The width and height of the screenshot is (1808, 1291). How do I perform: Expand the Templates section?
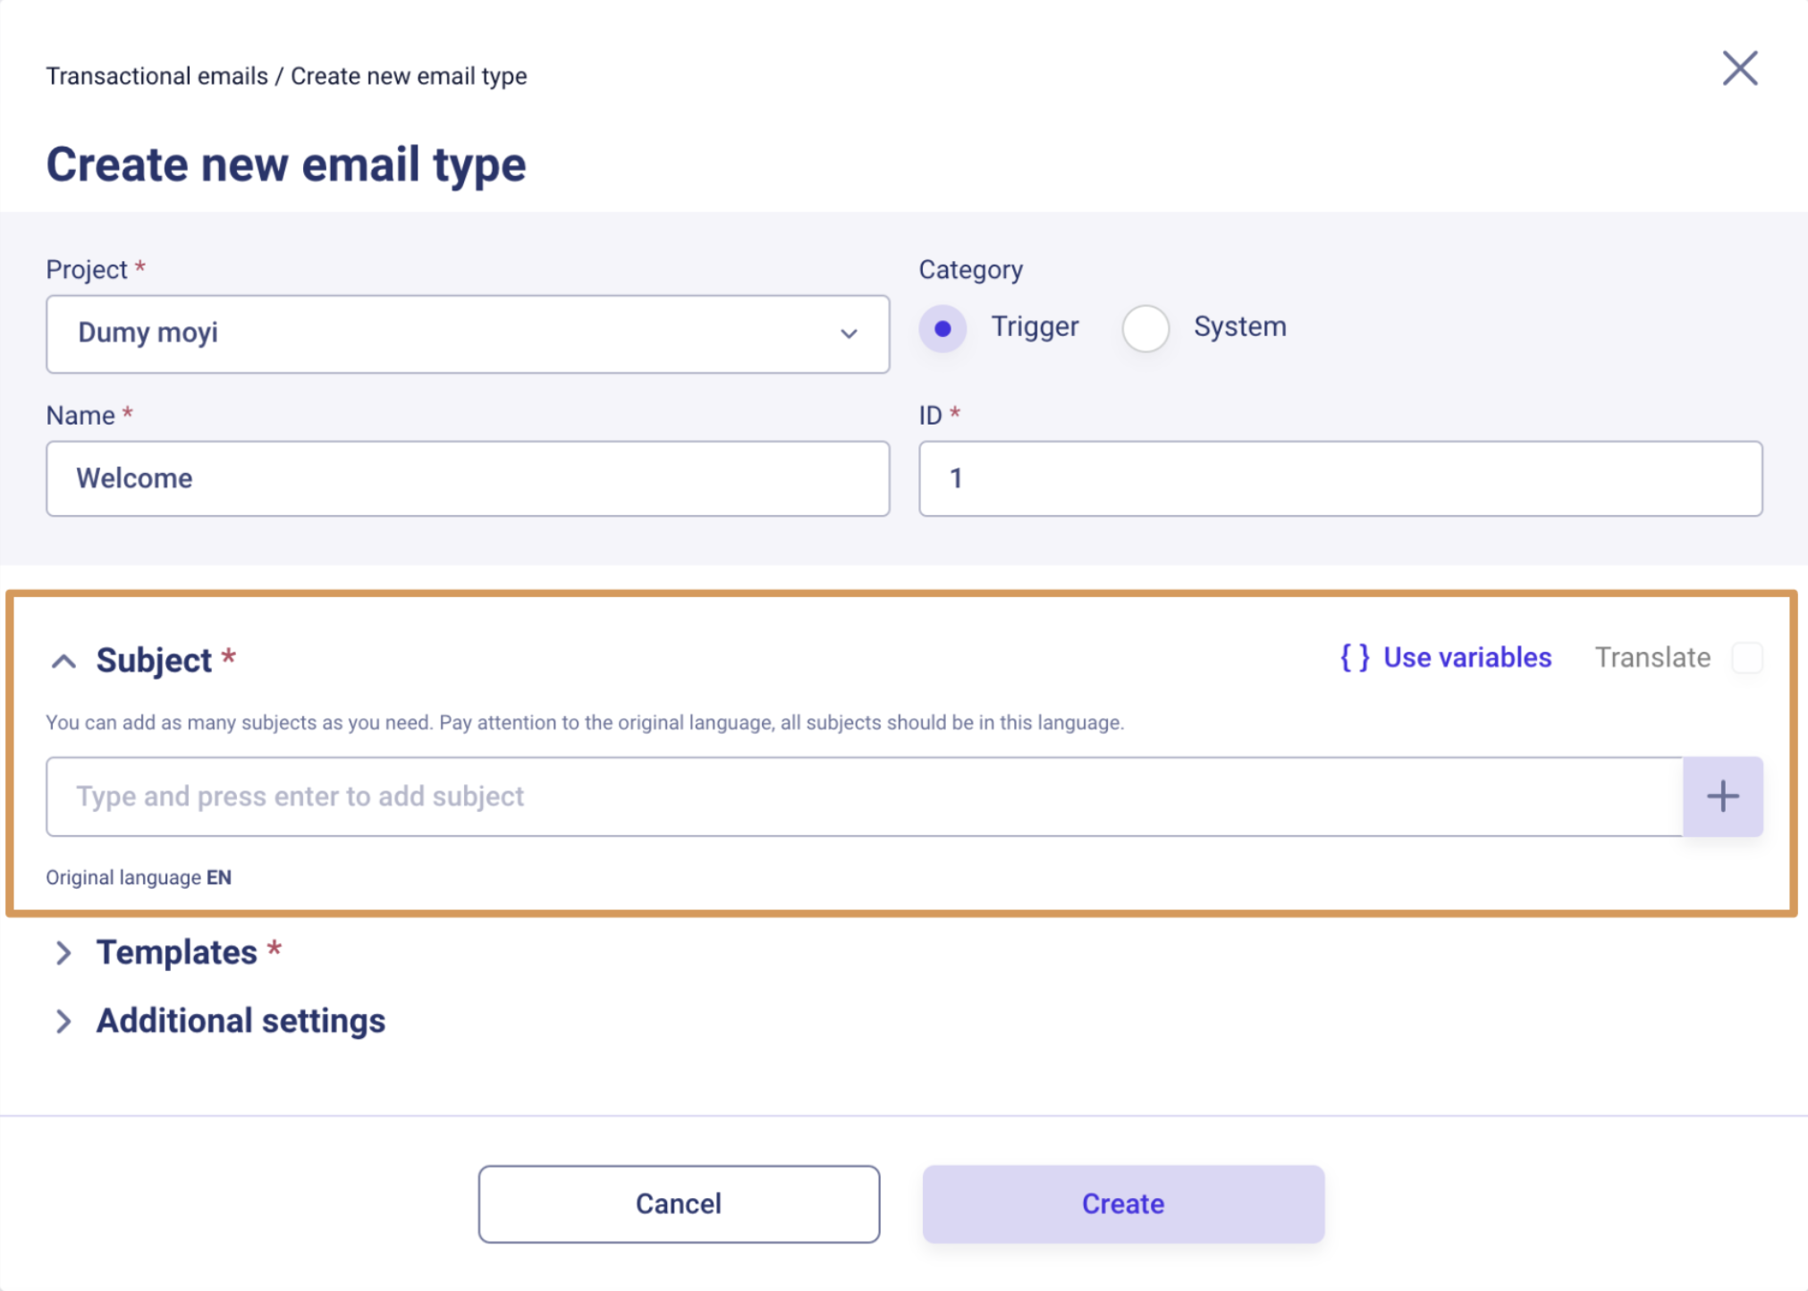coord(63,953)
